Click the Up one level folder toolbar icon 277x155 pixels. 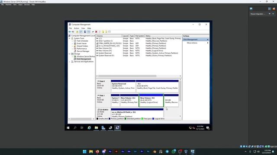[77, 32]
